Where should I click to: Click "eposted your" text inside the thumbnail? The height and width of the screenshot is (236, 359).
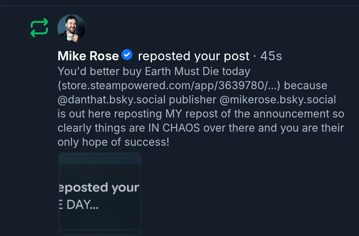tap(99, 188)
